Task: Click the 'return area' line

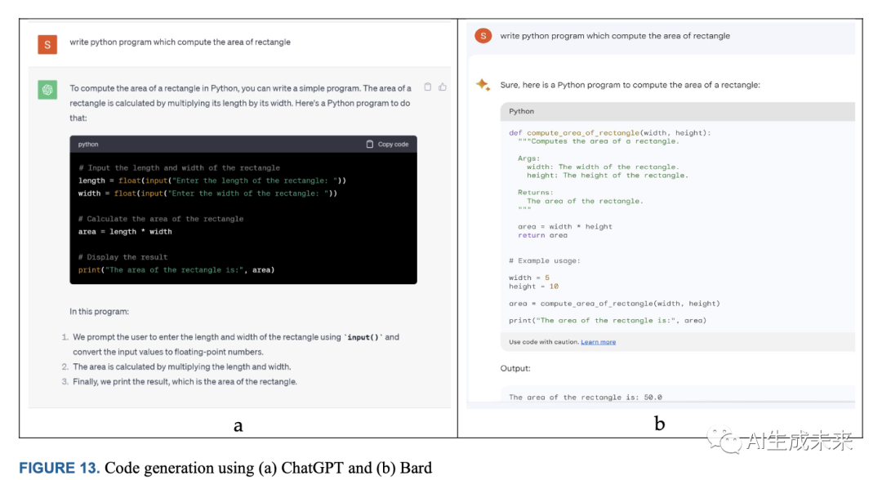Action: pos(542,235)
